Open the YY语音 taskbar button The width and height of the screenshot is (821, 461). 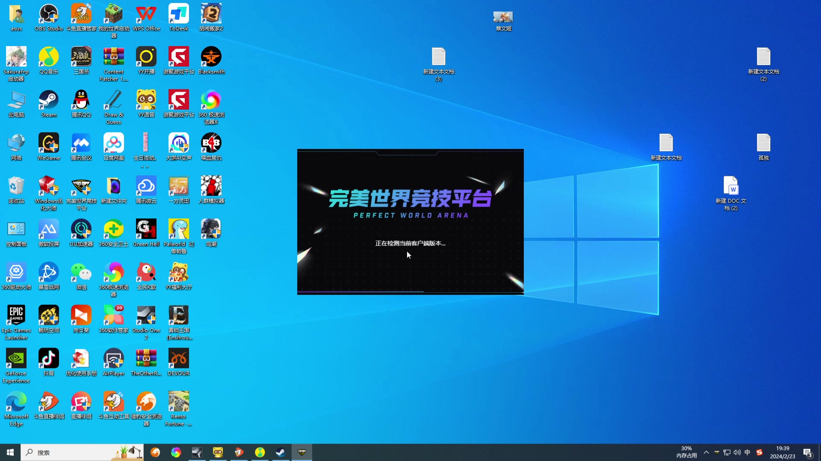pos(218,452)
